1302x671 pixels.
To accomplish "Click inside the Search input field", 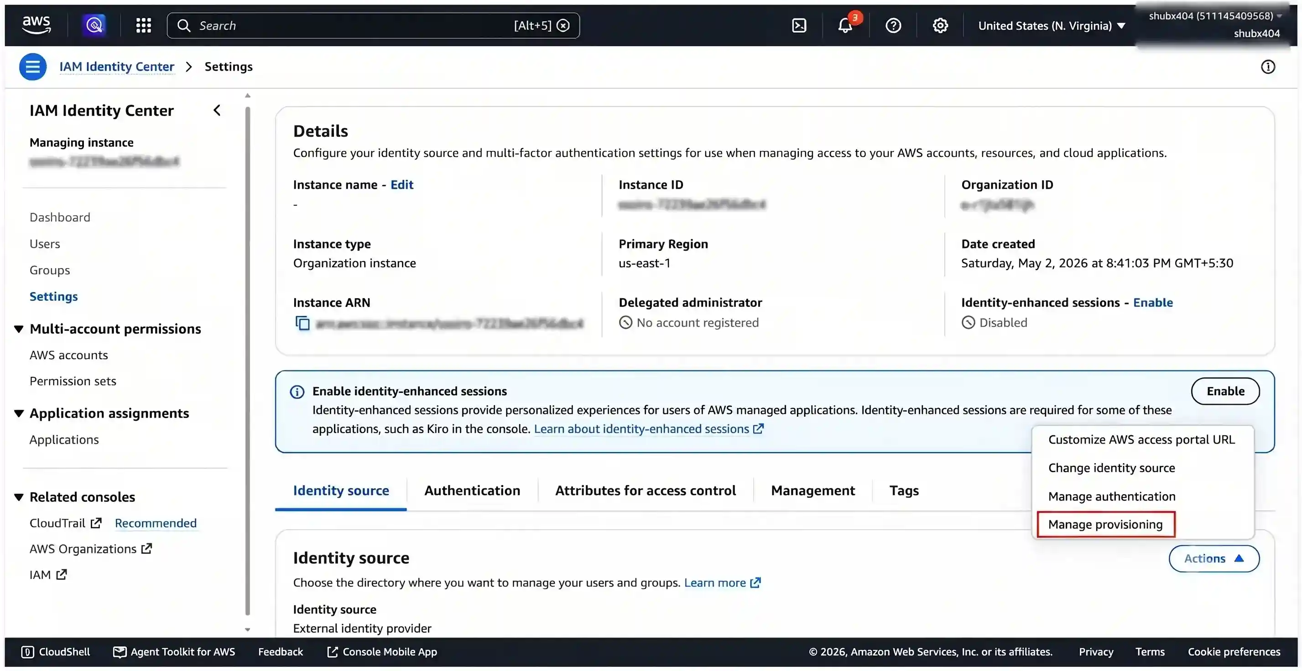I will pos(373,26).
